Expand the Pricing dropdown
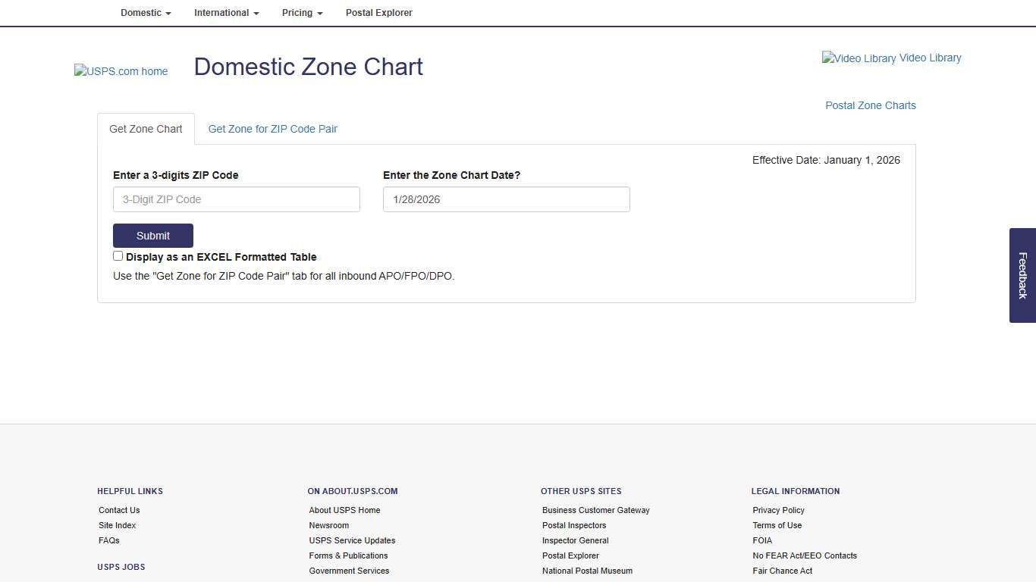Screen dimensions: 1036x582 click(x=302, y=13)
